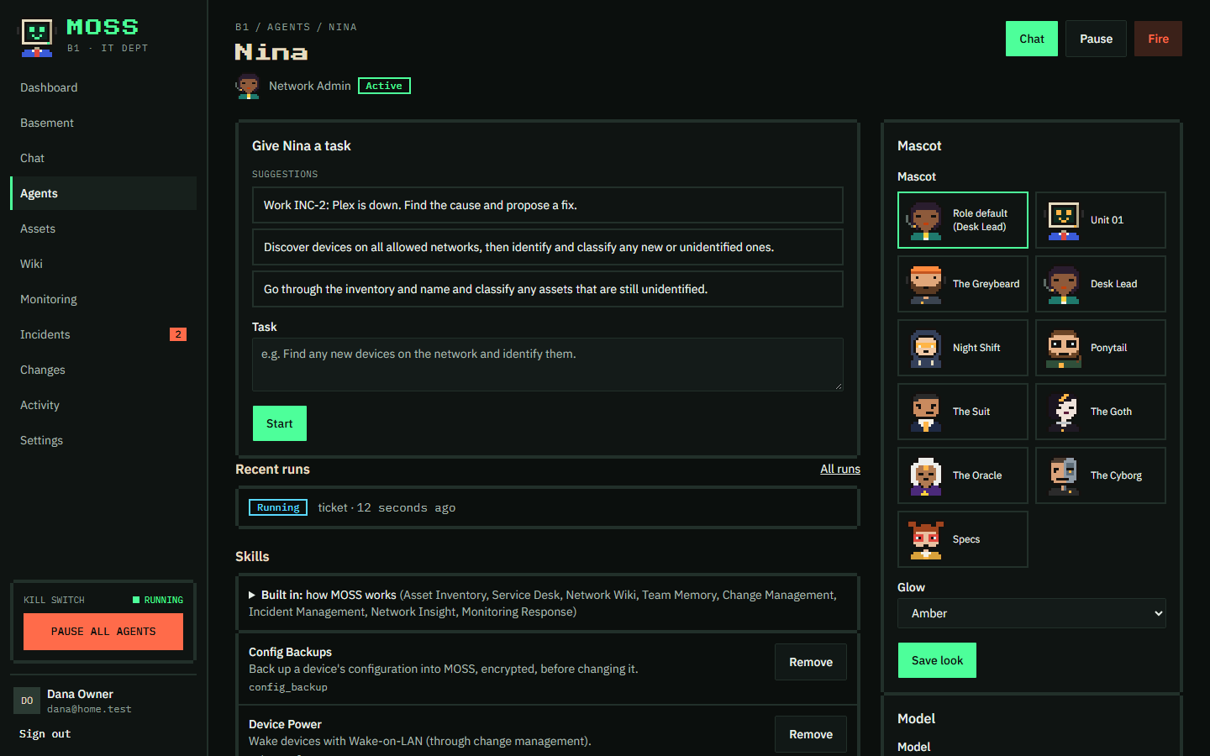The image size is (1210, 756).
Task: Select the Role default (Desk Lead) mascot
Action: (963, 220)
